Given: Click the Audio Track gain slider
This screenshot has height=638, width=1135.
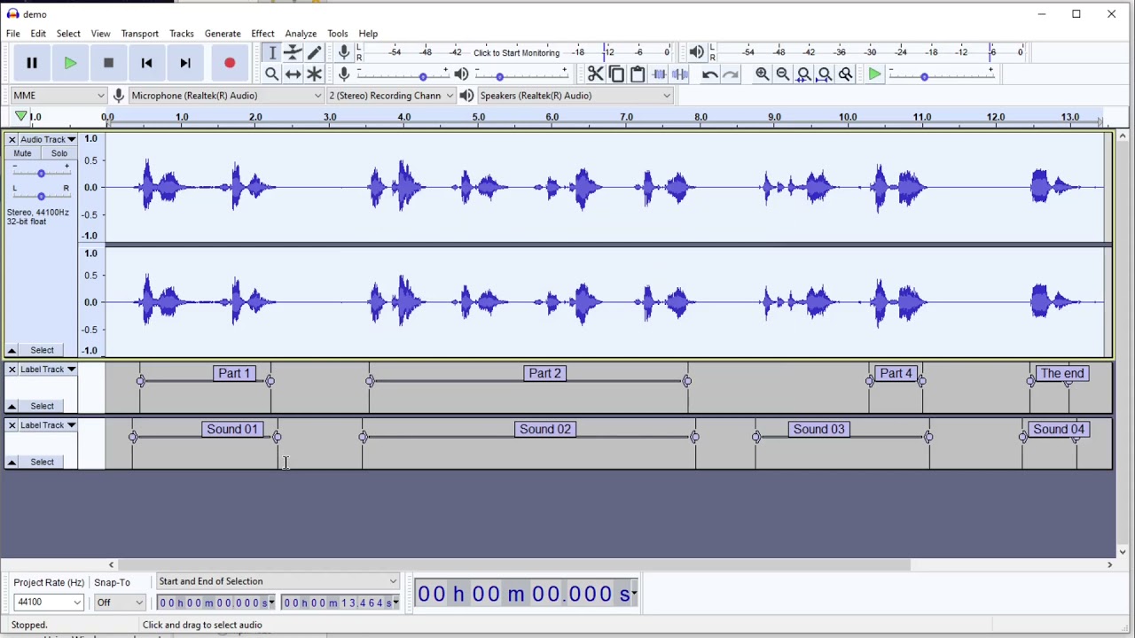Looking at the screenshot, I should [41, 173].
